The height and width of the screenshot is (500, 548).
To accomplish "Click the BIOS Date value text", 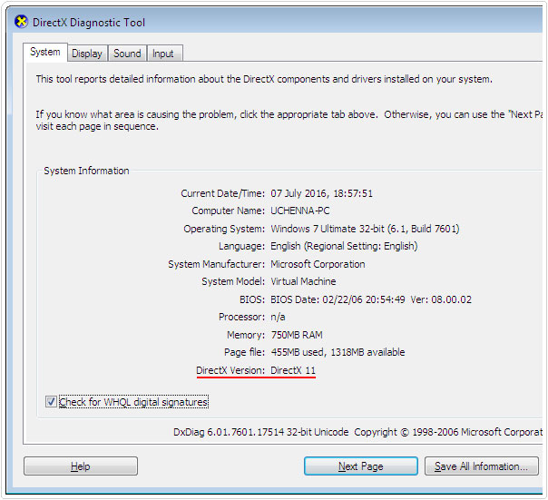I will pos(371,299).
